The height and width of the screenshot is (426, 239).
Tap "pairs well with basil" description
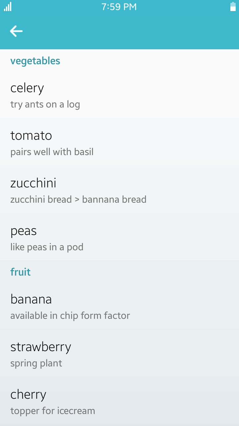pos(52,152)
